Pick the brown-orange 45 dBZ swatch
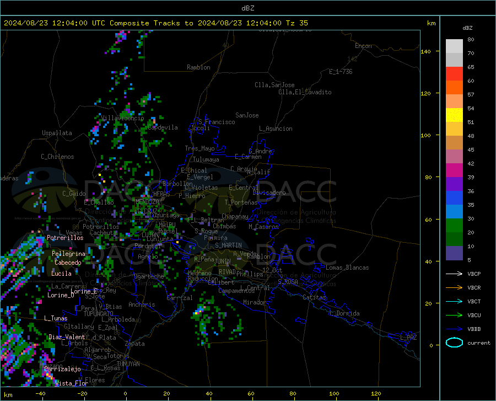The image size is (496, 401). [x=454, y=143]
